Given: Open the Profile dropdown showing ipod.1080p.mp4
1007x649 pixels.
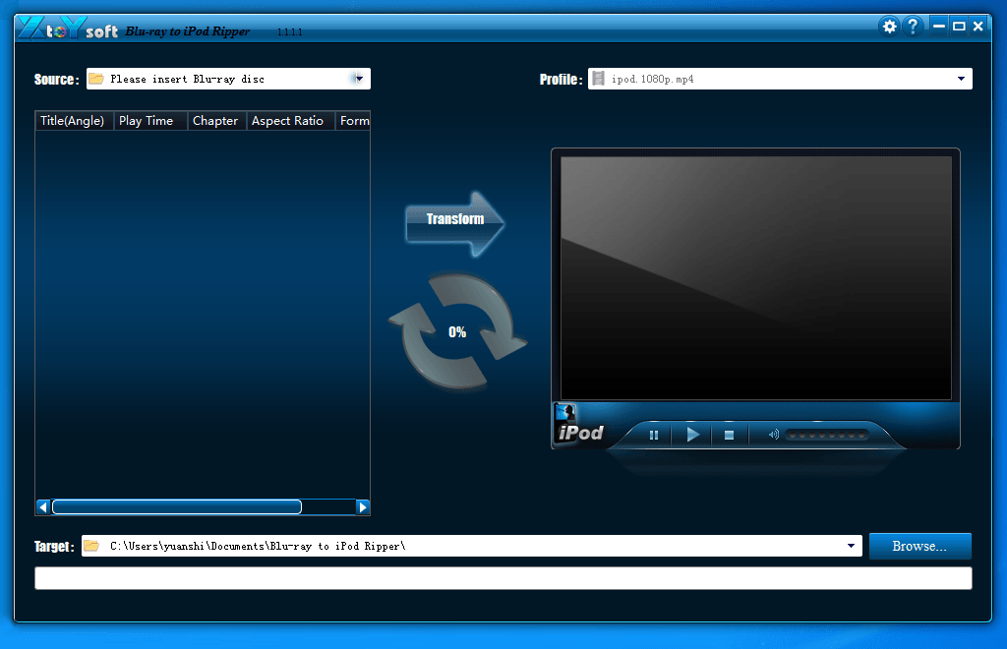Looking at the screenshot, I should 960,79.
